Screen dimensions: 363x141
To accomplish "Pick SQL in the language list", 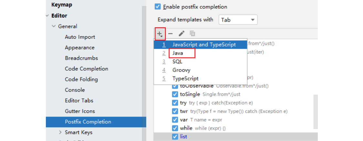I will (177, 62).
